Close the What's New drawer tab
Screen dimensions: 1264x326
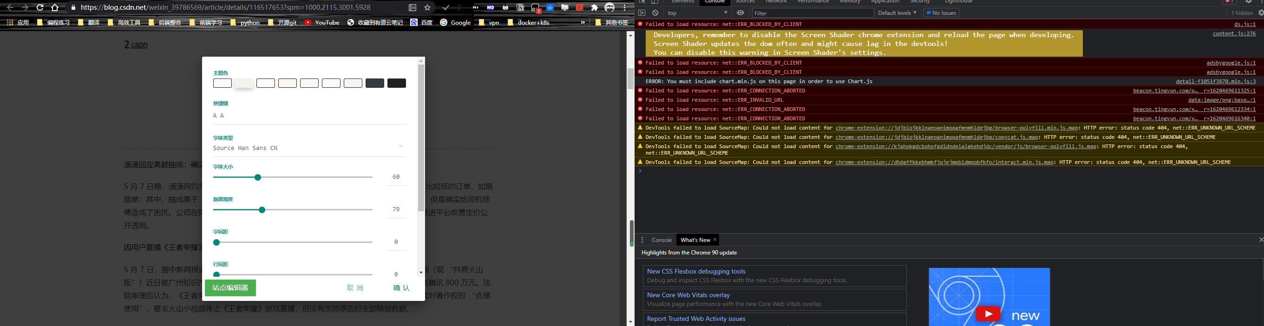point(715,240)
